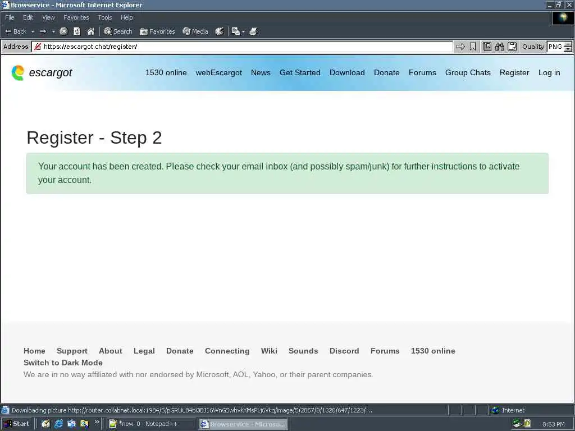Screen dimensions: 575x431
Task: Click the insecure lock icon in address bar
Action: pyautogui.click(x=38, y=47)
